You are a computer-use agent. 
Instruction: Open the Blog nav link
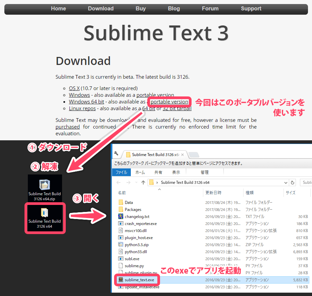point(174,9)
